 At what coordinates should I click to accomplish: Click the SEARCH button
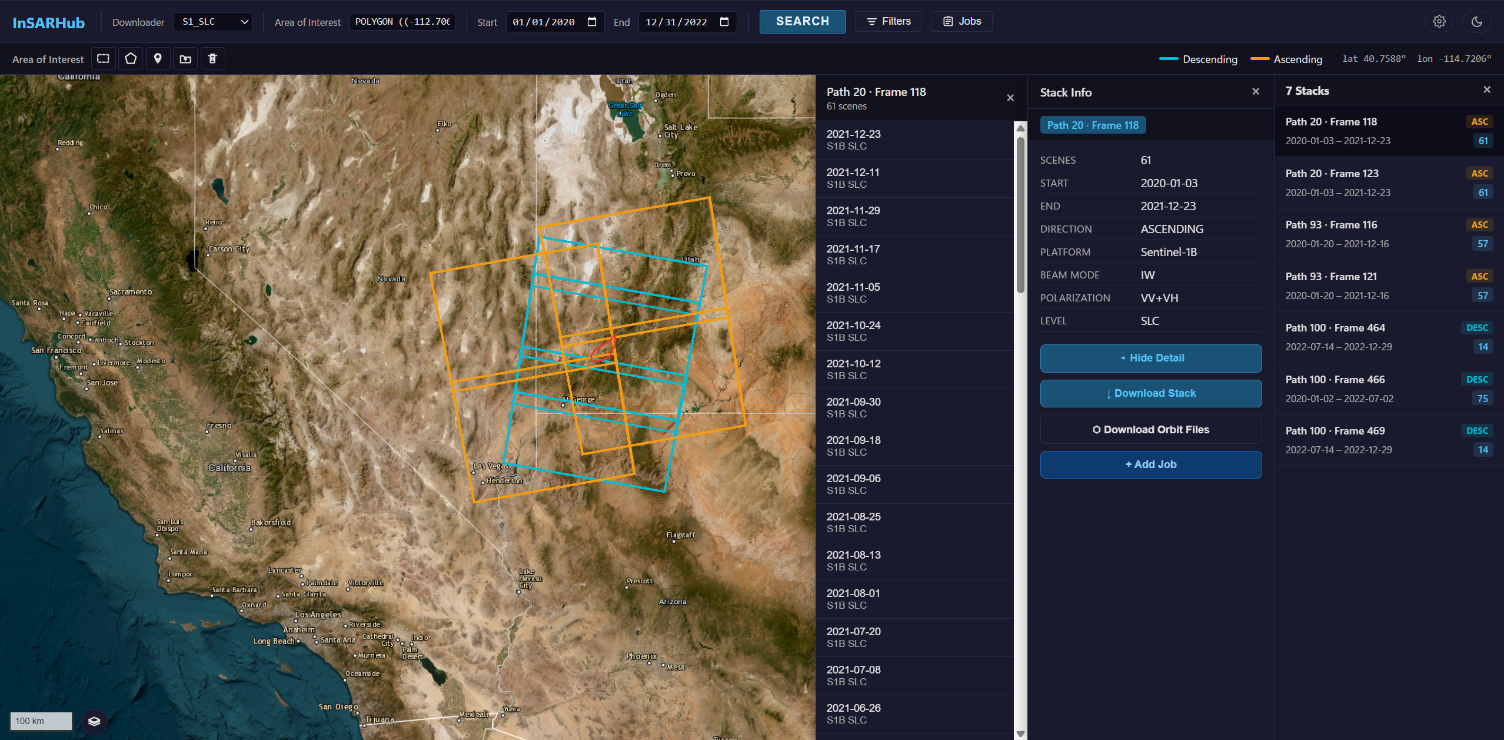click(803, 22)
